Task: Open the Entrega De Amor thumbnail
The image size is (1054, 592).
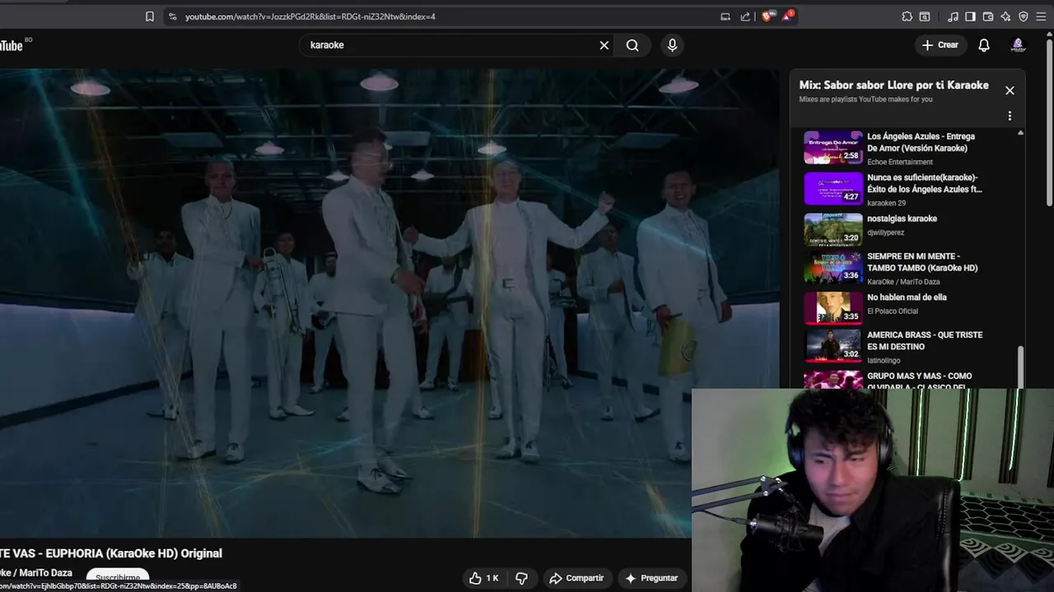Action: pos(833,147)
